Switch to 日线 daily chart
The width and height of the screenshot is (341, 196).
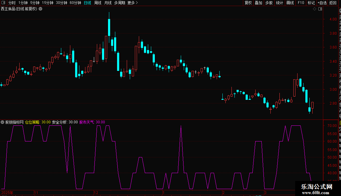point(88,3)
